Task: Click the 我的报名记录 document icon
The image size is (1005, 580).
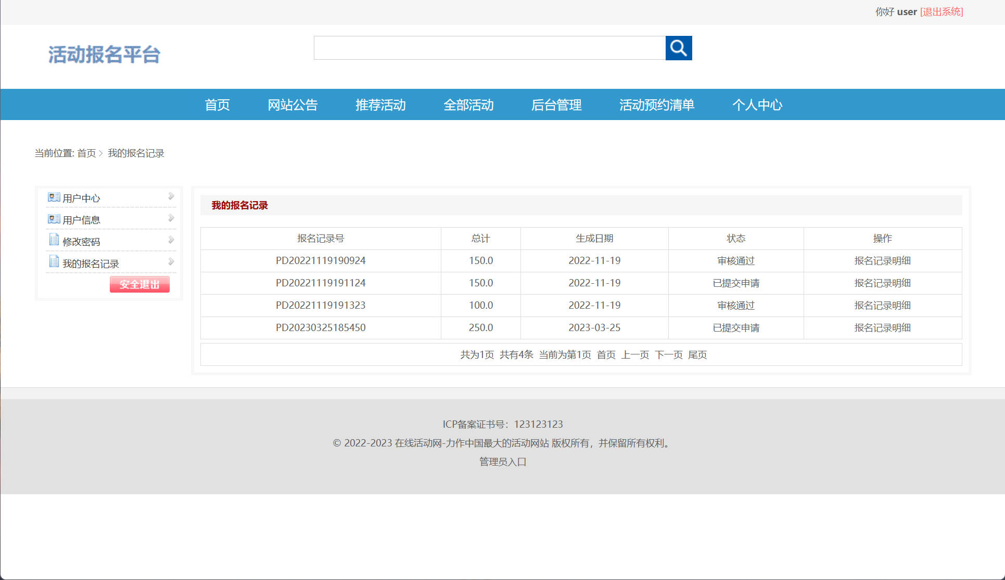Action: (54, 261)
